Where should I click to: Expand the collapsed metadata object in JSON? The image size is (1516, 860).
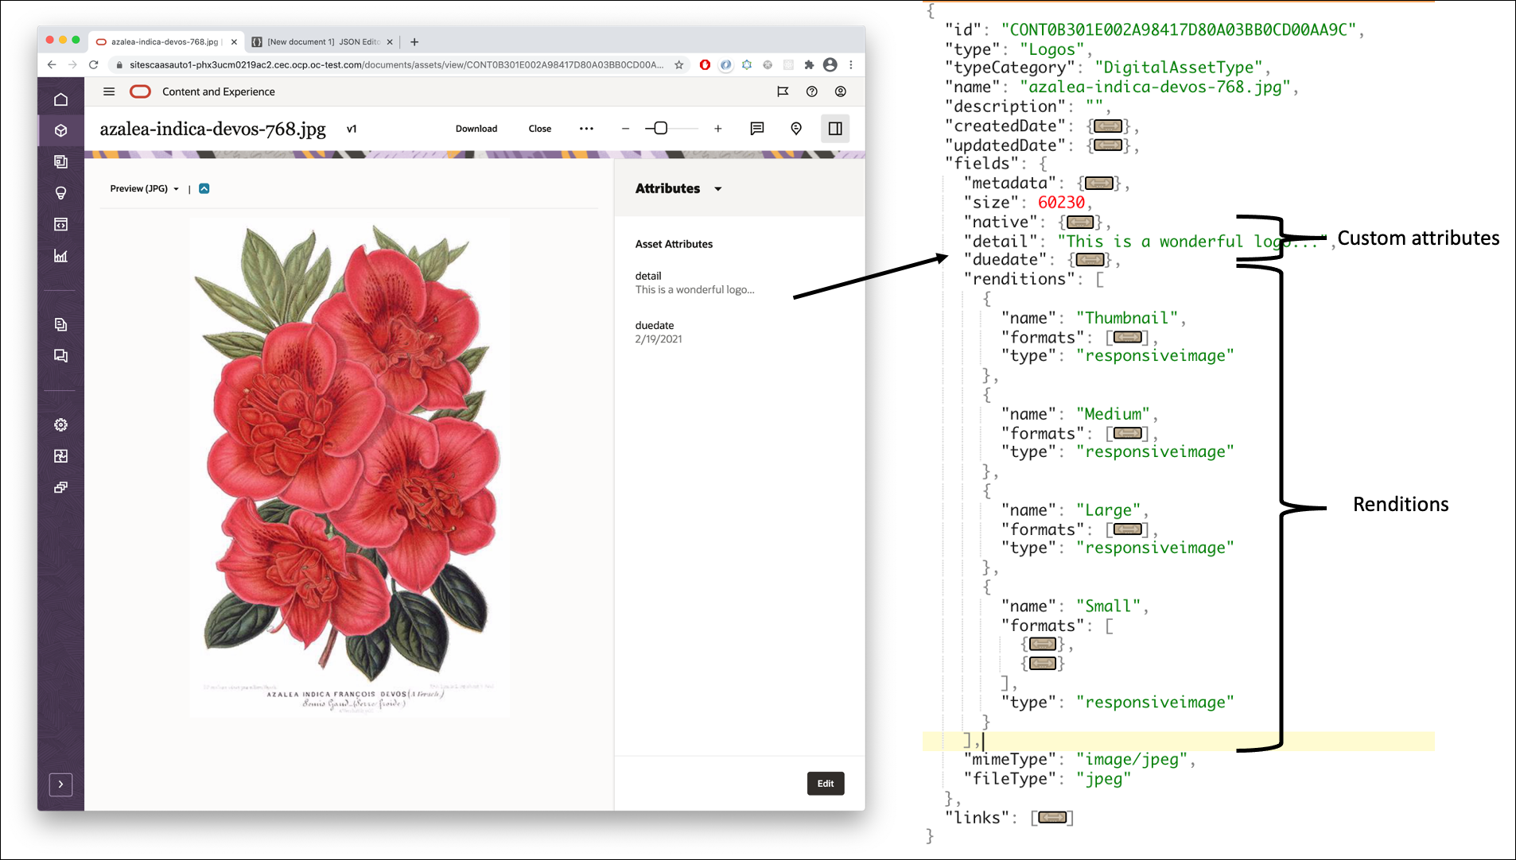[x=1098, y=184]
